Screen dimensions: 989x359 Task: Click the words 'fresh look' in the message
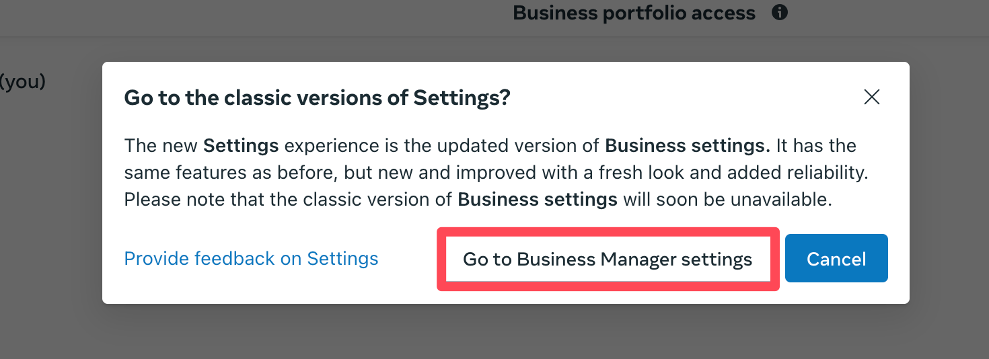(x=634, y=173)
